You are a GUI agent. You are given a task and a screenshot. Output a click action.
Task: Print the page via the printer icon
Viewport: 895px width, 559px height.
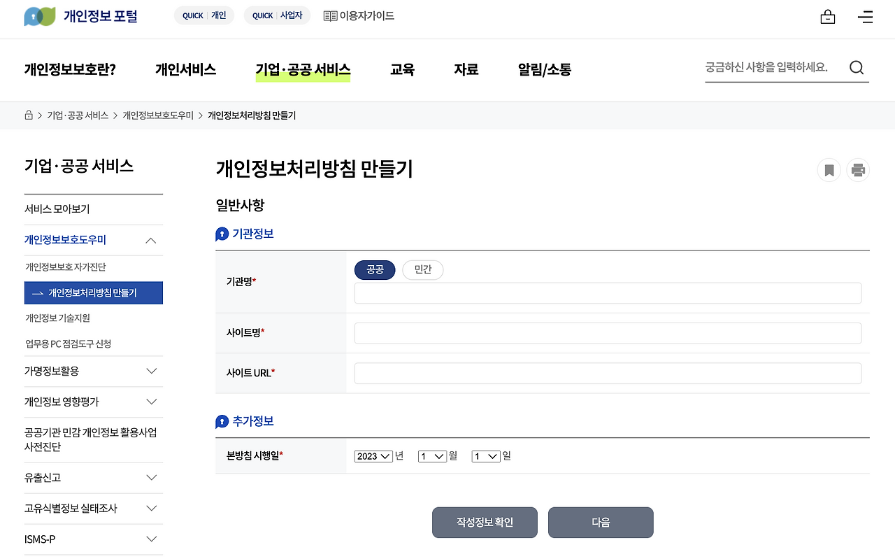(x=858, y=170)
